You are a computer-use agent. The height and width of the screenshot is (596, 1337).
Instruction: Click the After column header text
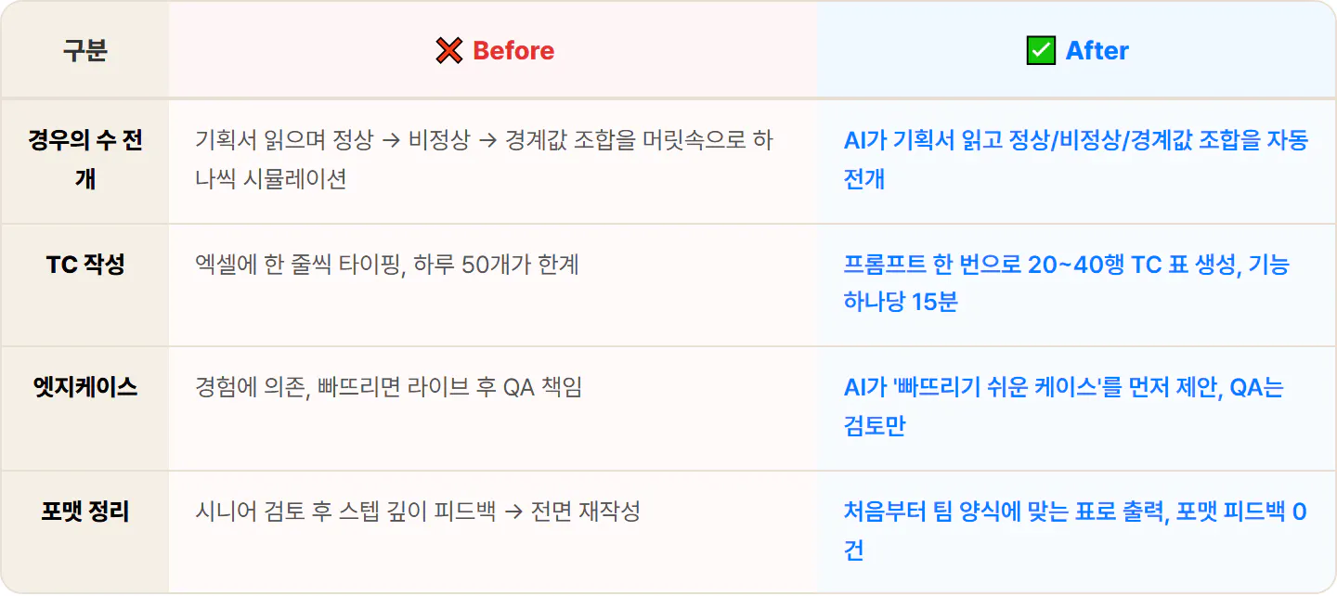[x=1097, y=51]
